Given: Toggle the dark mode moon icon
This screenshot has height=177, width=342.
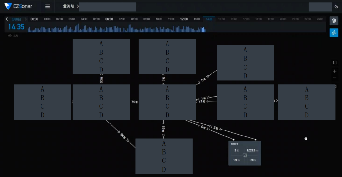Looking at the screenshot, I should [x=336, y=7].
